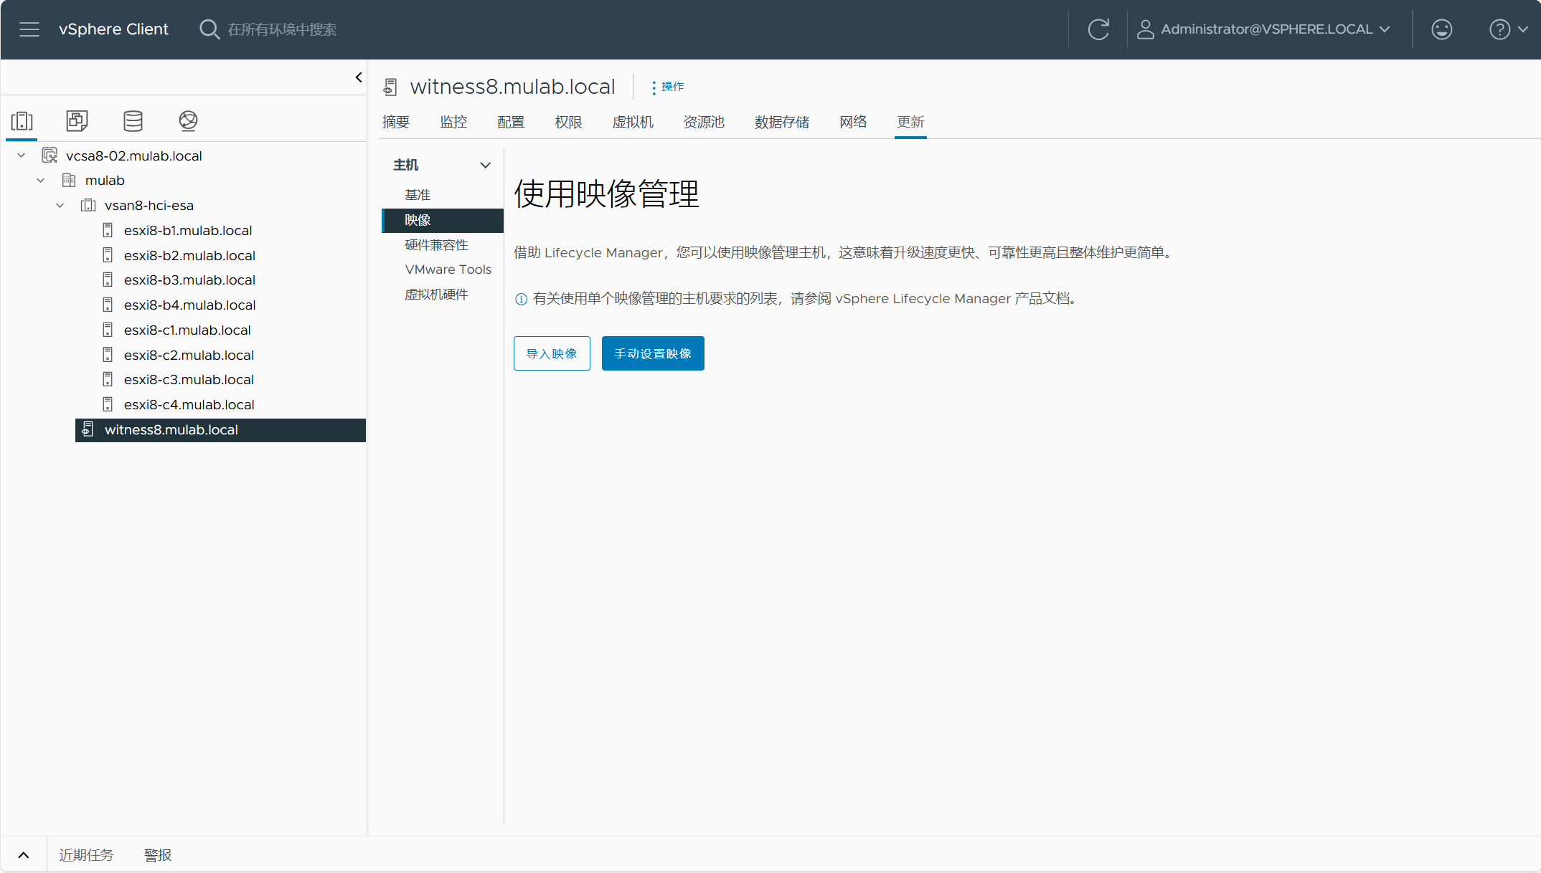The width and height of the screenshot is (1541, 873).
Task: Click host icon beside esxi8-b3.mulab.local
Action: tap(108, 280)
